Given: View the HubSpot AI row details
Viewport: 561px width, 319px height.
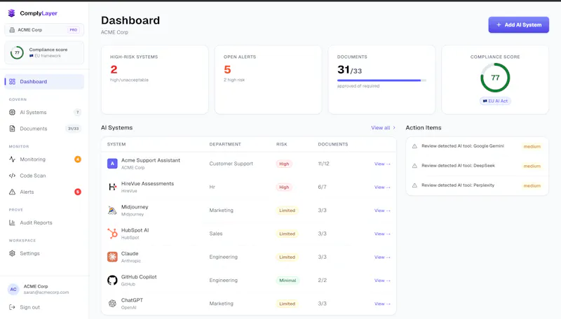Looking at the screenshot, I should click(382, 234).
